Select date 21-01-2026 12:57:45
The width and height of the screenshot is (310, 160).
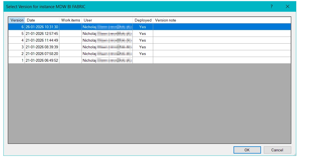pos(42,34)
